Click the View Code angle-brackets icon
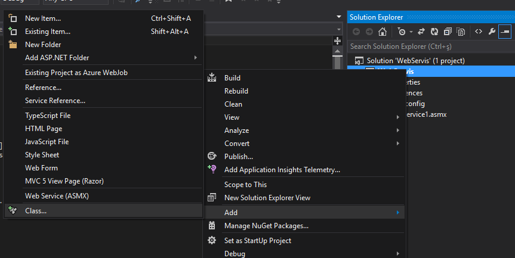 tap(479, 32)
